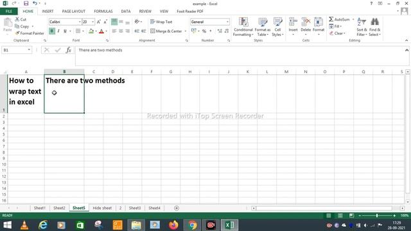Expand Merge & Center dropdown arrow
This screenshot has width=411, height=231.
click(x=186, y=31)
